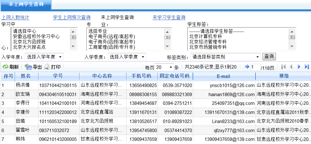This screenshot has height=144, width=311.
Task: Click email 254097351@qq.com
Action: click(x=233, y=104)
